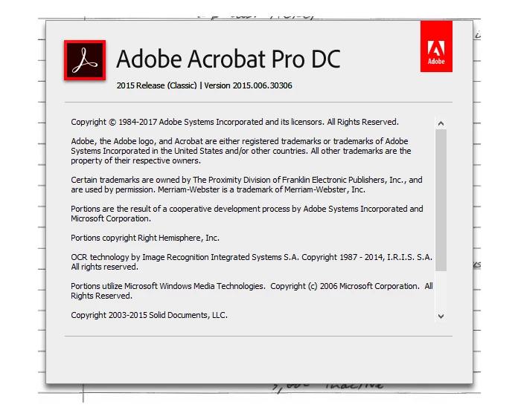This screenshot has width=518, height=419.
Task: Click the scrollbar down arrow
Action: [x=441, y=316]
